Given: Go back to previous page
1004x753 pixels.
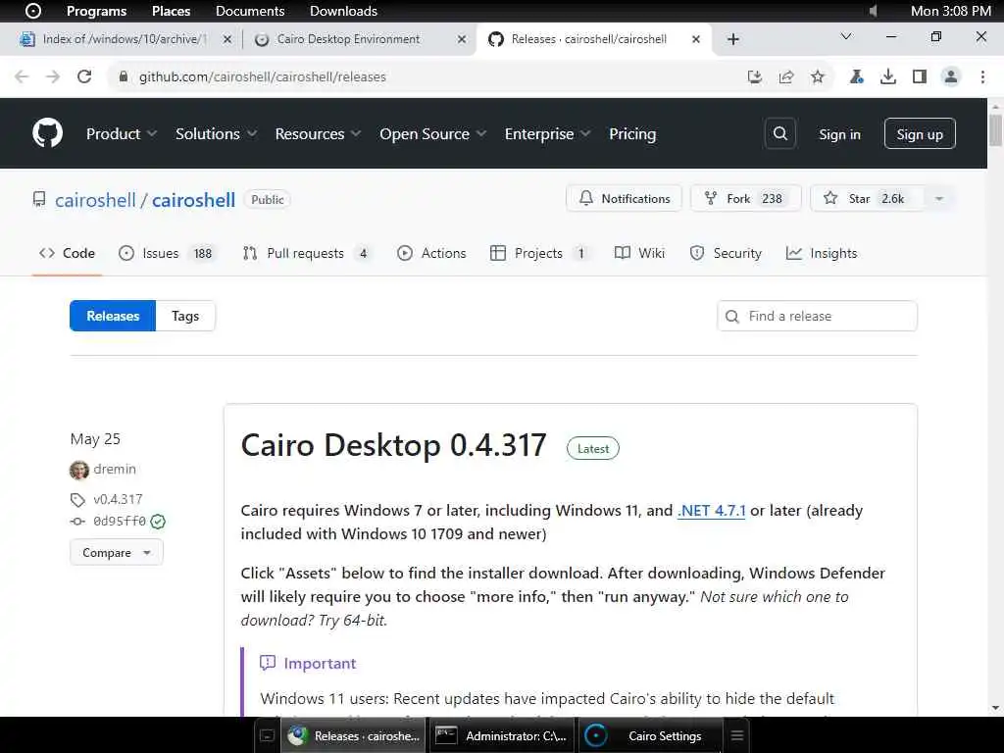Looking at the screenshot, I should pos(22,76).
